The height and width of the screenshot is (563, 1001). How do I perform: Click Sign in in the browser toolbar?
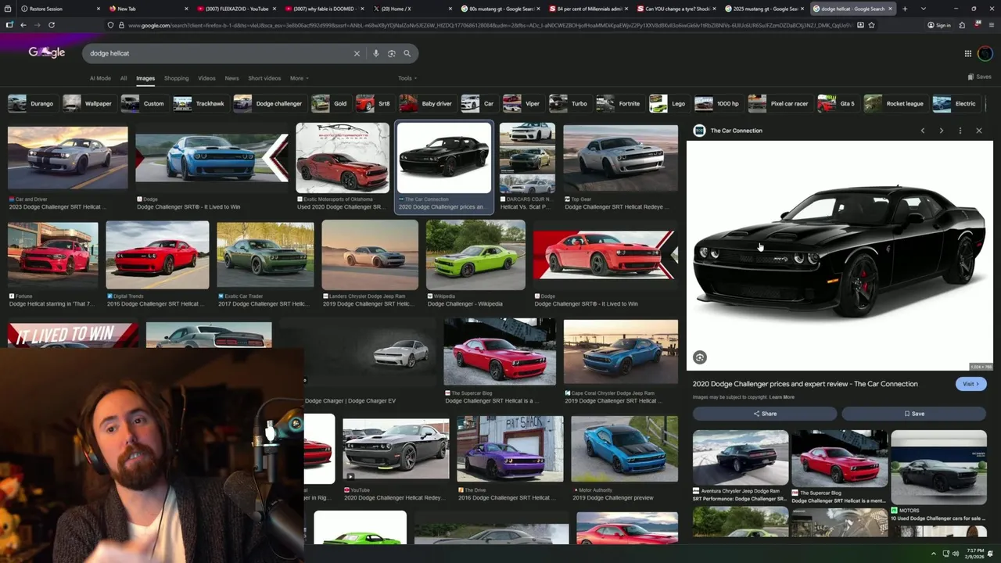pyautogui.click(x=939, y=25)
